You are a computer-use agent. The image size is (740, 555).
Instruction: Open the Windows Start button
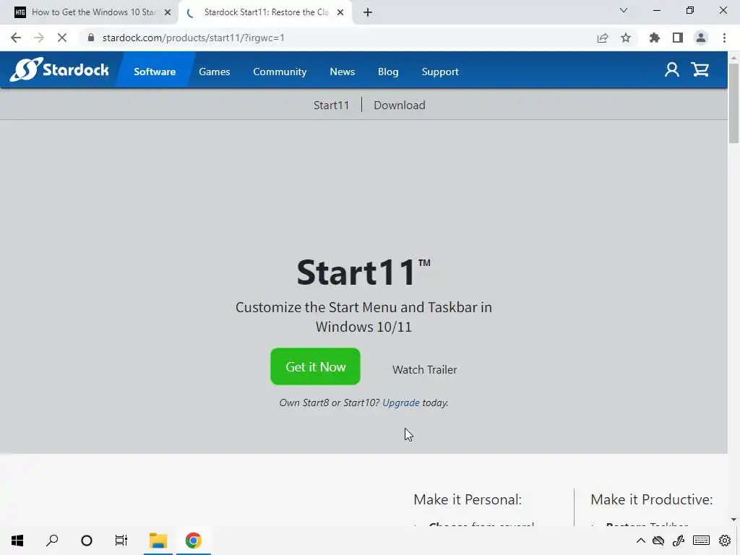[x=17, y=541]
